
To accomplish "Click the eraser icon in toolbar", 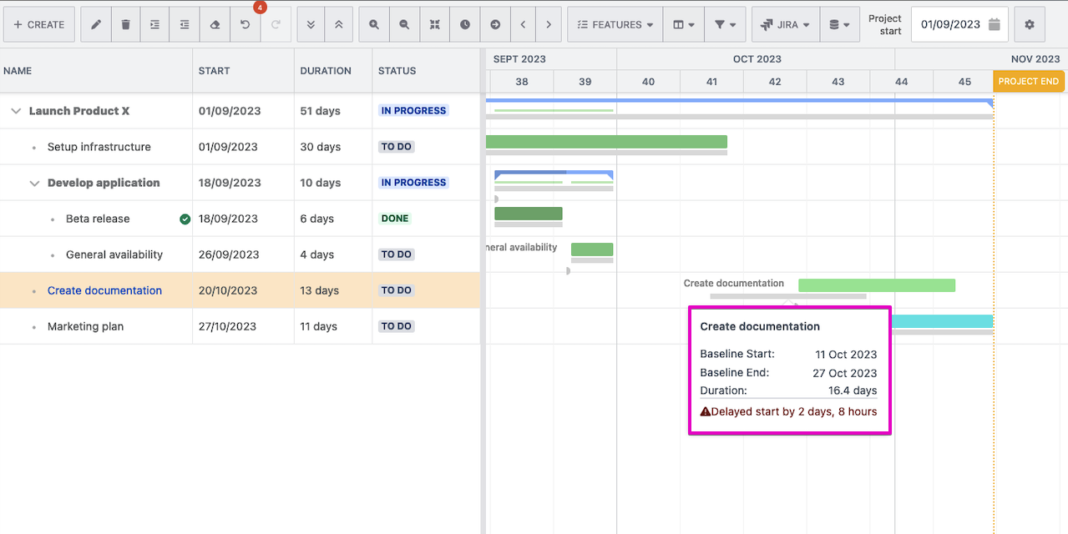I will pos(215,25).
